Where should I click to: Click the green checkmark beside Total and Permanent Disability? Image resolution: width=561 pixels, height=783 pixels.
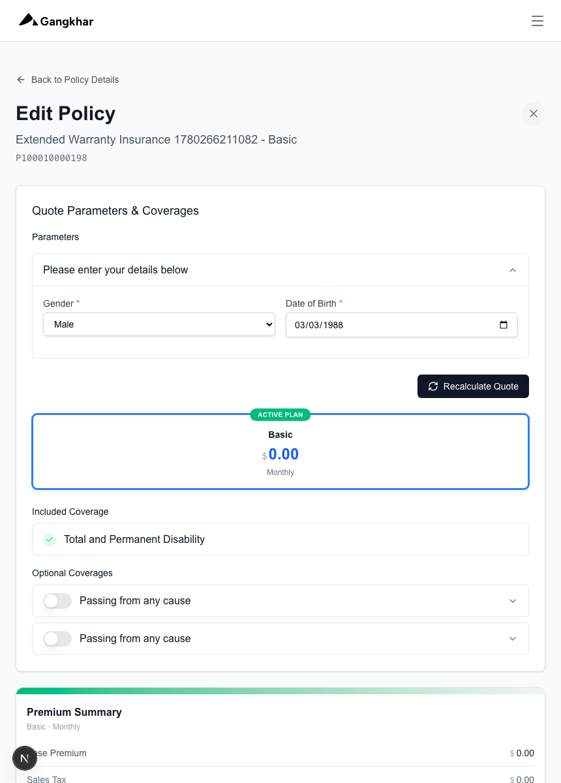(50, 540)
